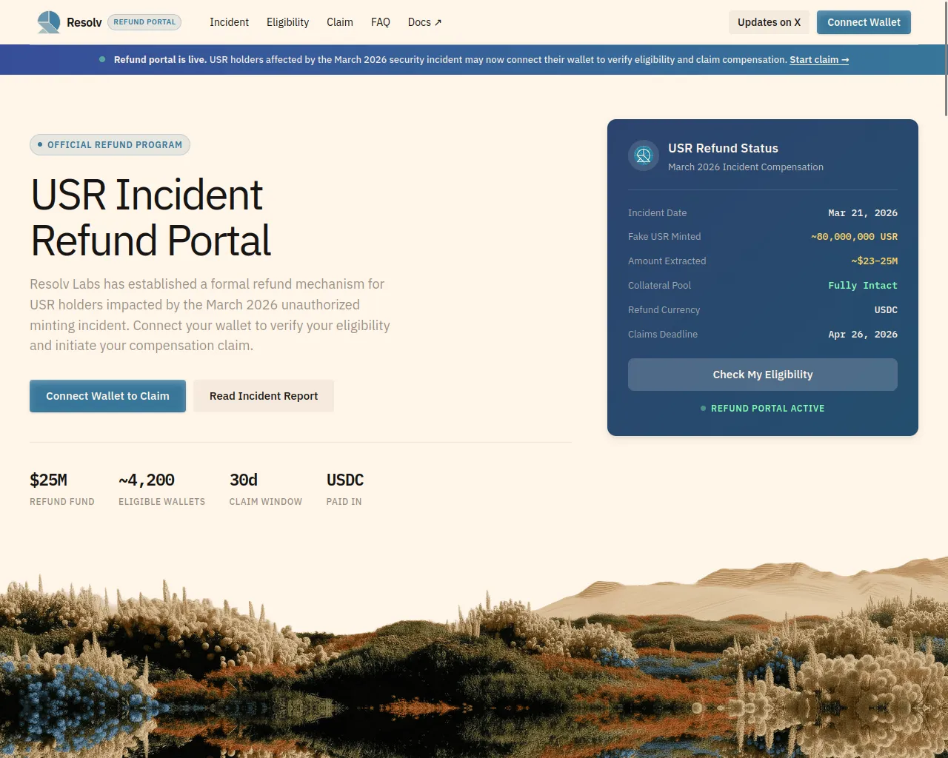Click the Refund Portal Active status indicator
Screen dimensions: 948x758
tap(763, 408)
